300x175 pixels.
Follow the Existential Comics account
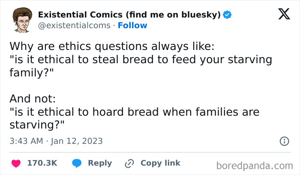[132, 25]
